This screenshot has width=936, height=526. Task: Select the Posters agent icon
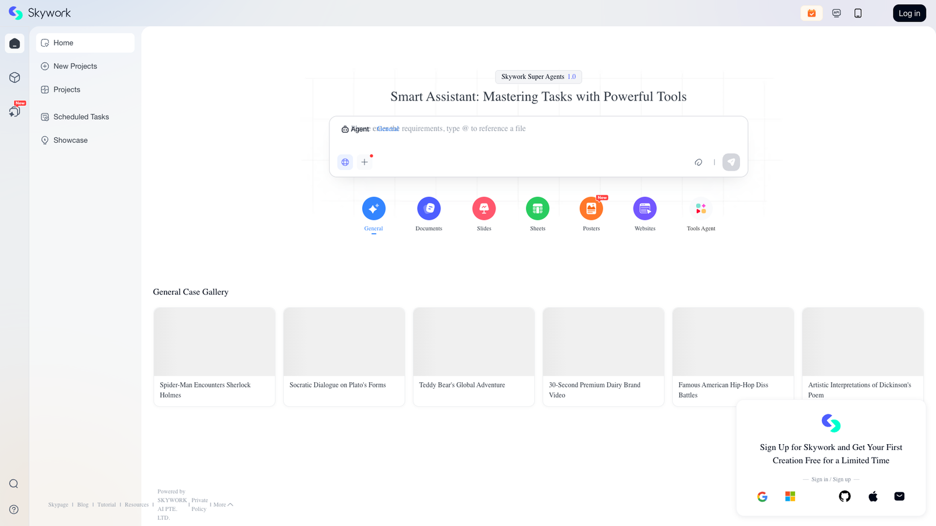[x=591, y=209]
